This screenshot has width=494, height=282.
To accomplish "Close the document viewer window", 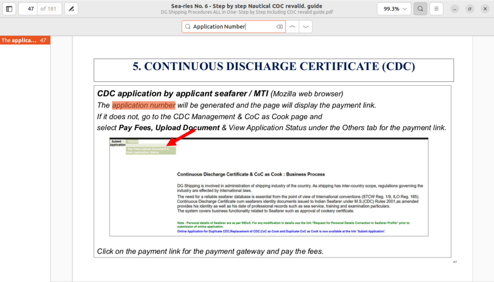I will 485,9.
